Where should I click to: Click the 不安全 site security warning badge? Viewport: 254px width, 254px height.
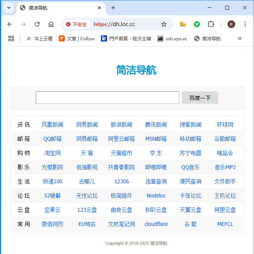pyautogui.click(x=76, y=24)
